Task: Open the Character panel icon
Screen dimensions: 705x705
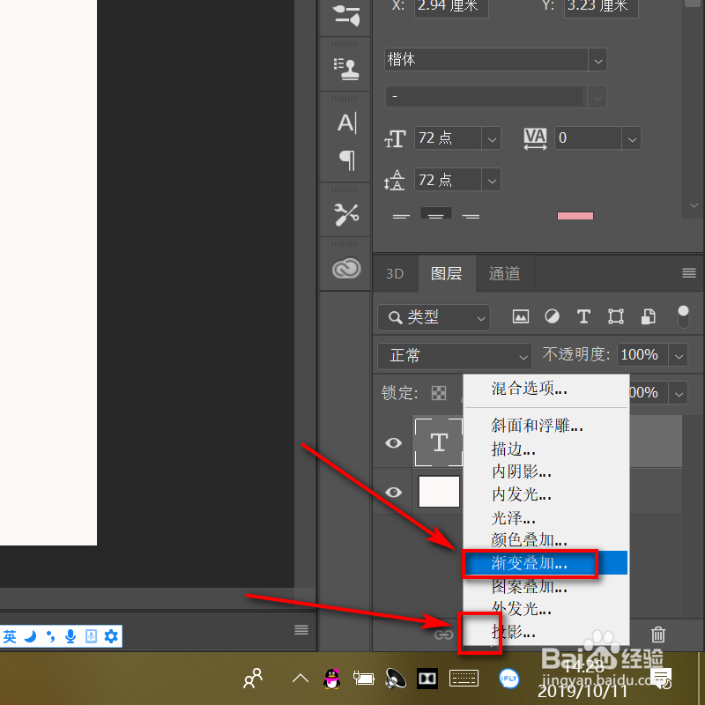Action: pos(346,122)
